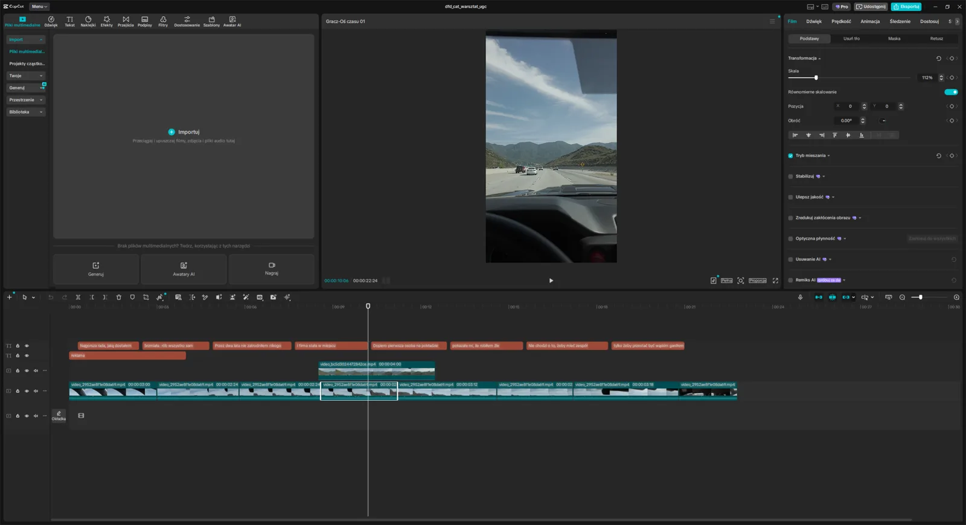Click the trash delete icon in timeline toolbar
Image resolution: width=966 pixels, height=525 pixels.
[119, 297]
